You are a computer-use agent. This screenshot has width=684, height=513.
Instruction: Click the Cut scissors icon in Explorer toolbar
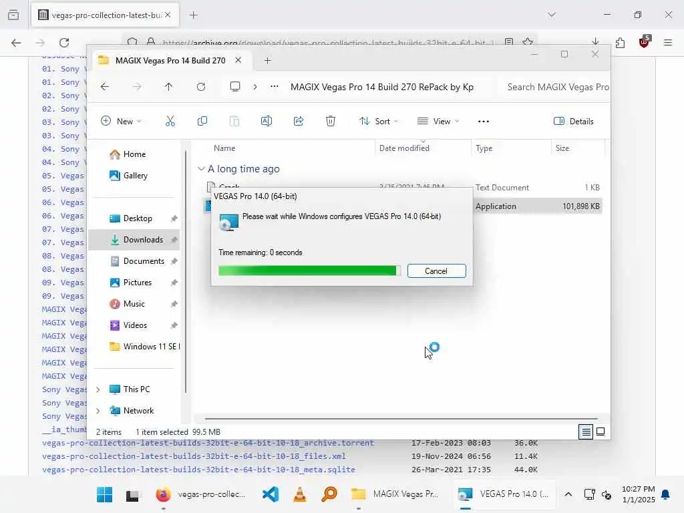(x=170, y=122)
